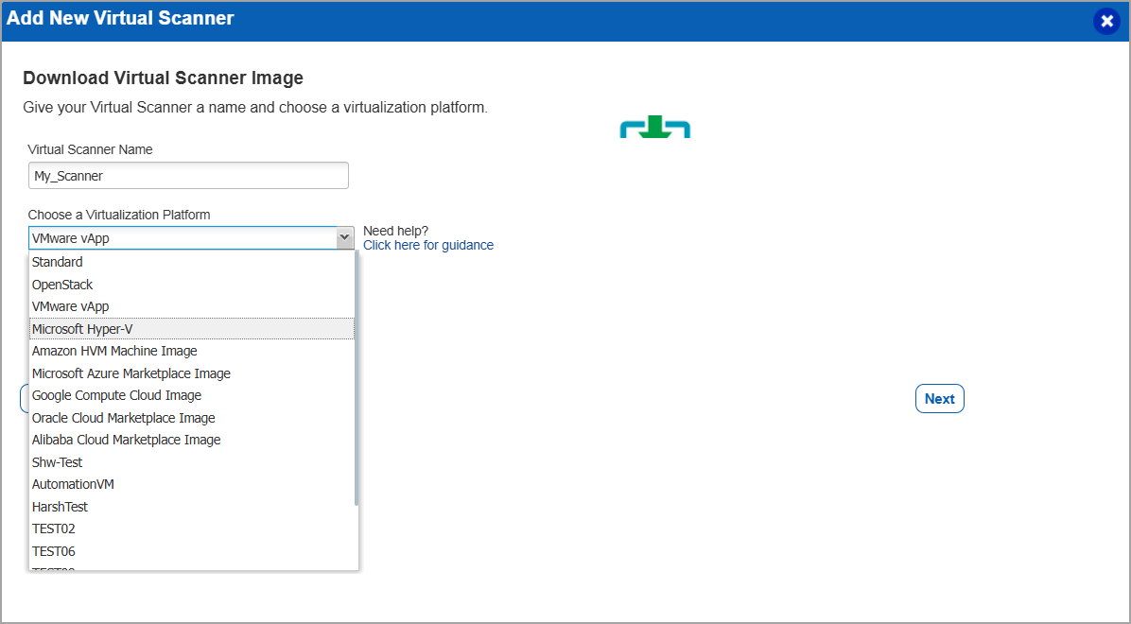Select the HarshTest entry
The width and height of the screenshot is (1131, 624).
pos(60,507)
